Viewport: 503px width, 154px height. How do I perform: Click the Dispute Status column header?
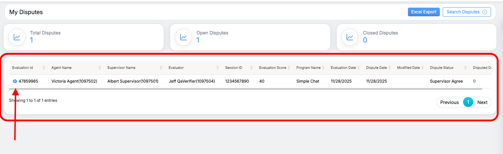tap(441, 68)
